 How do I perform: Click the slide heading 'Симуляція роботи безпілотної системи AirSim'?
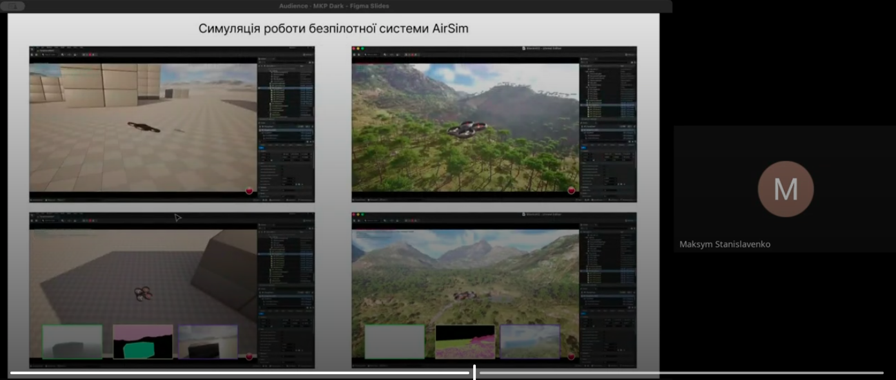click(333, 28)
